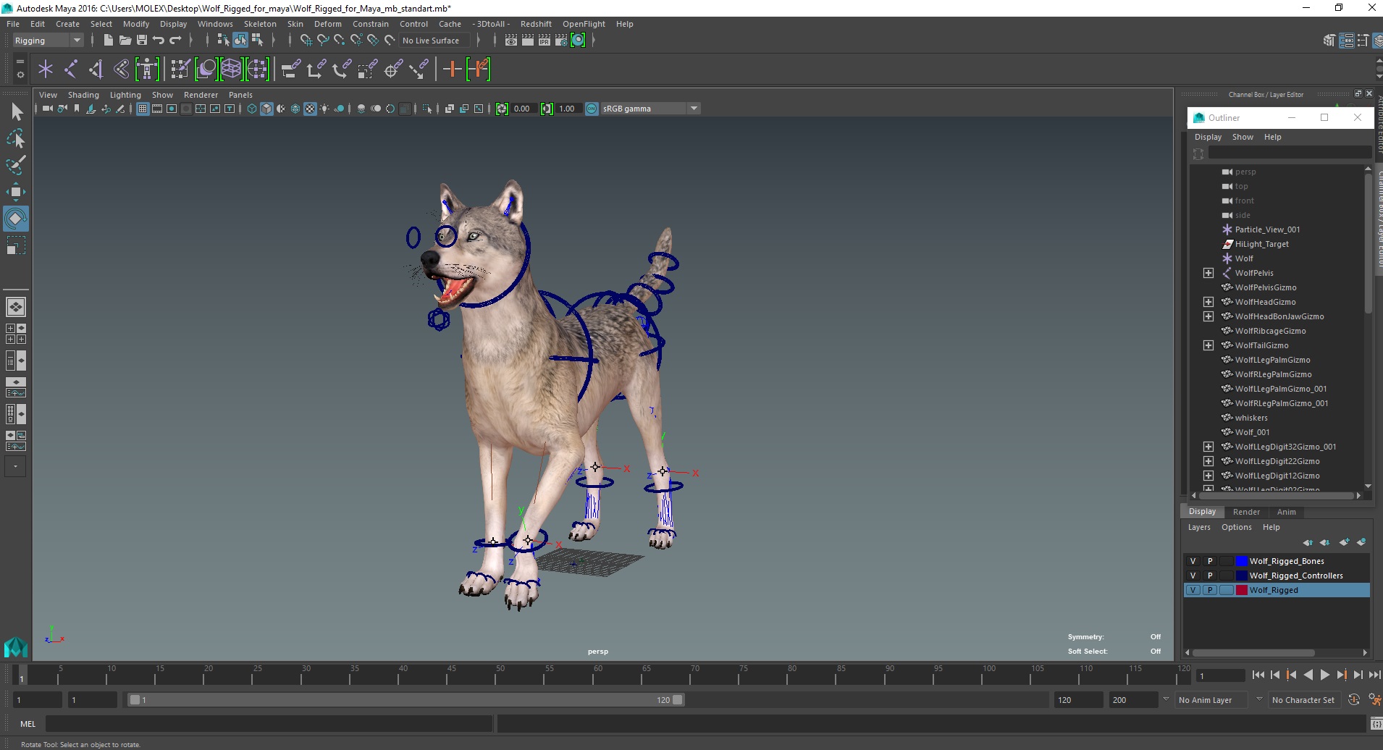Click the Redo arrow icon

tap(175, 41)
